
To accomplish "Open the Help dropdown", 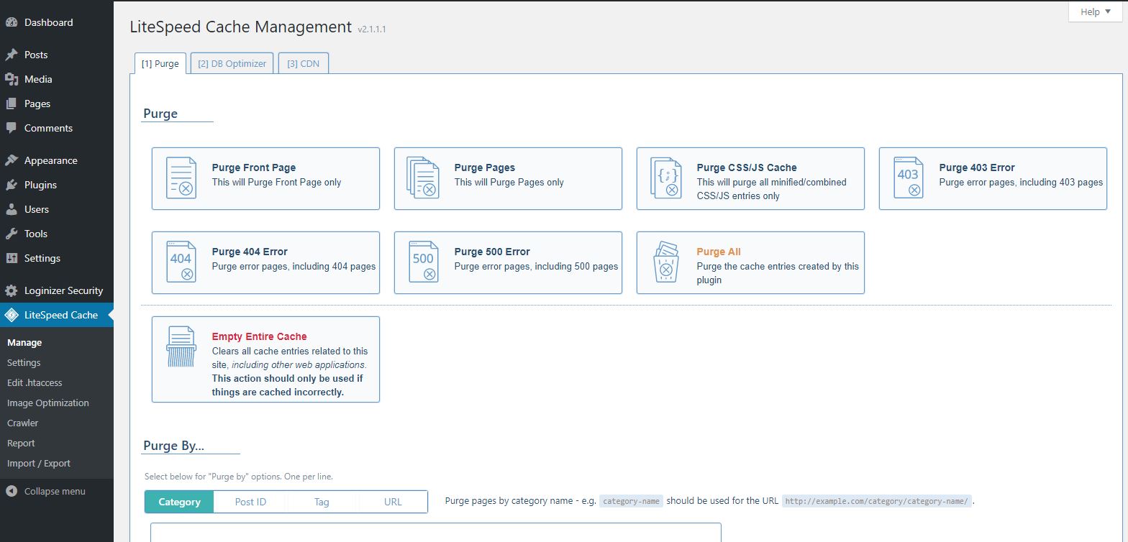I will click(1095, 12).
